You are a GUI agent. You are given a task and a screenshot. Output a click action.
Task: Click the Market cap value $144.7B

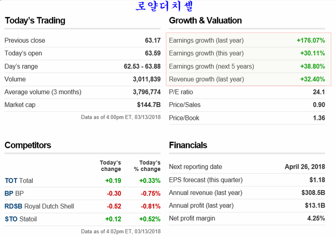click(x=149, y=105)
